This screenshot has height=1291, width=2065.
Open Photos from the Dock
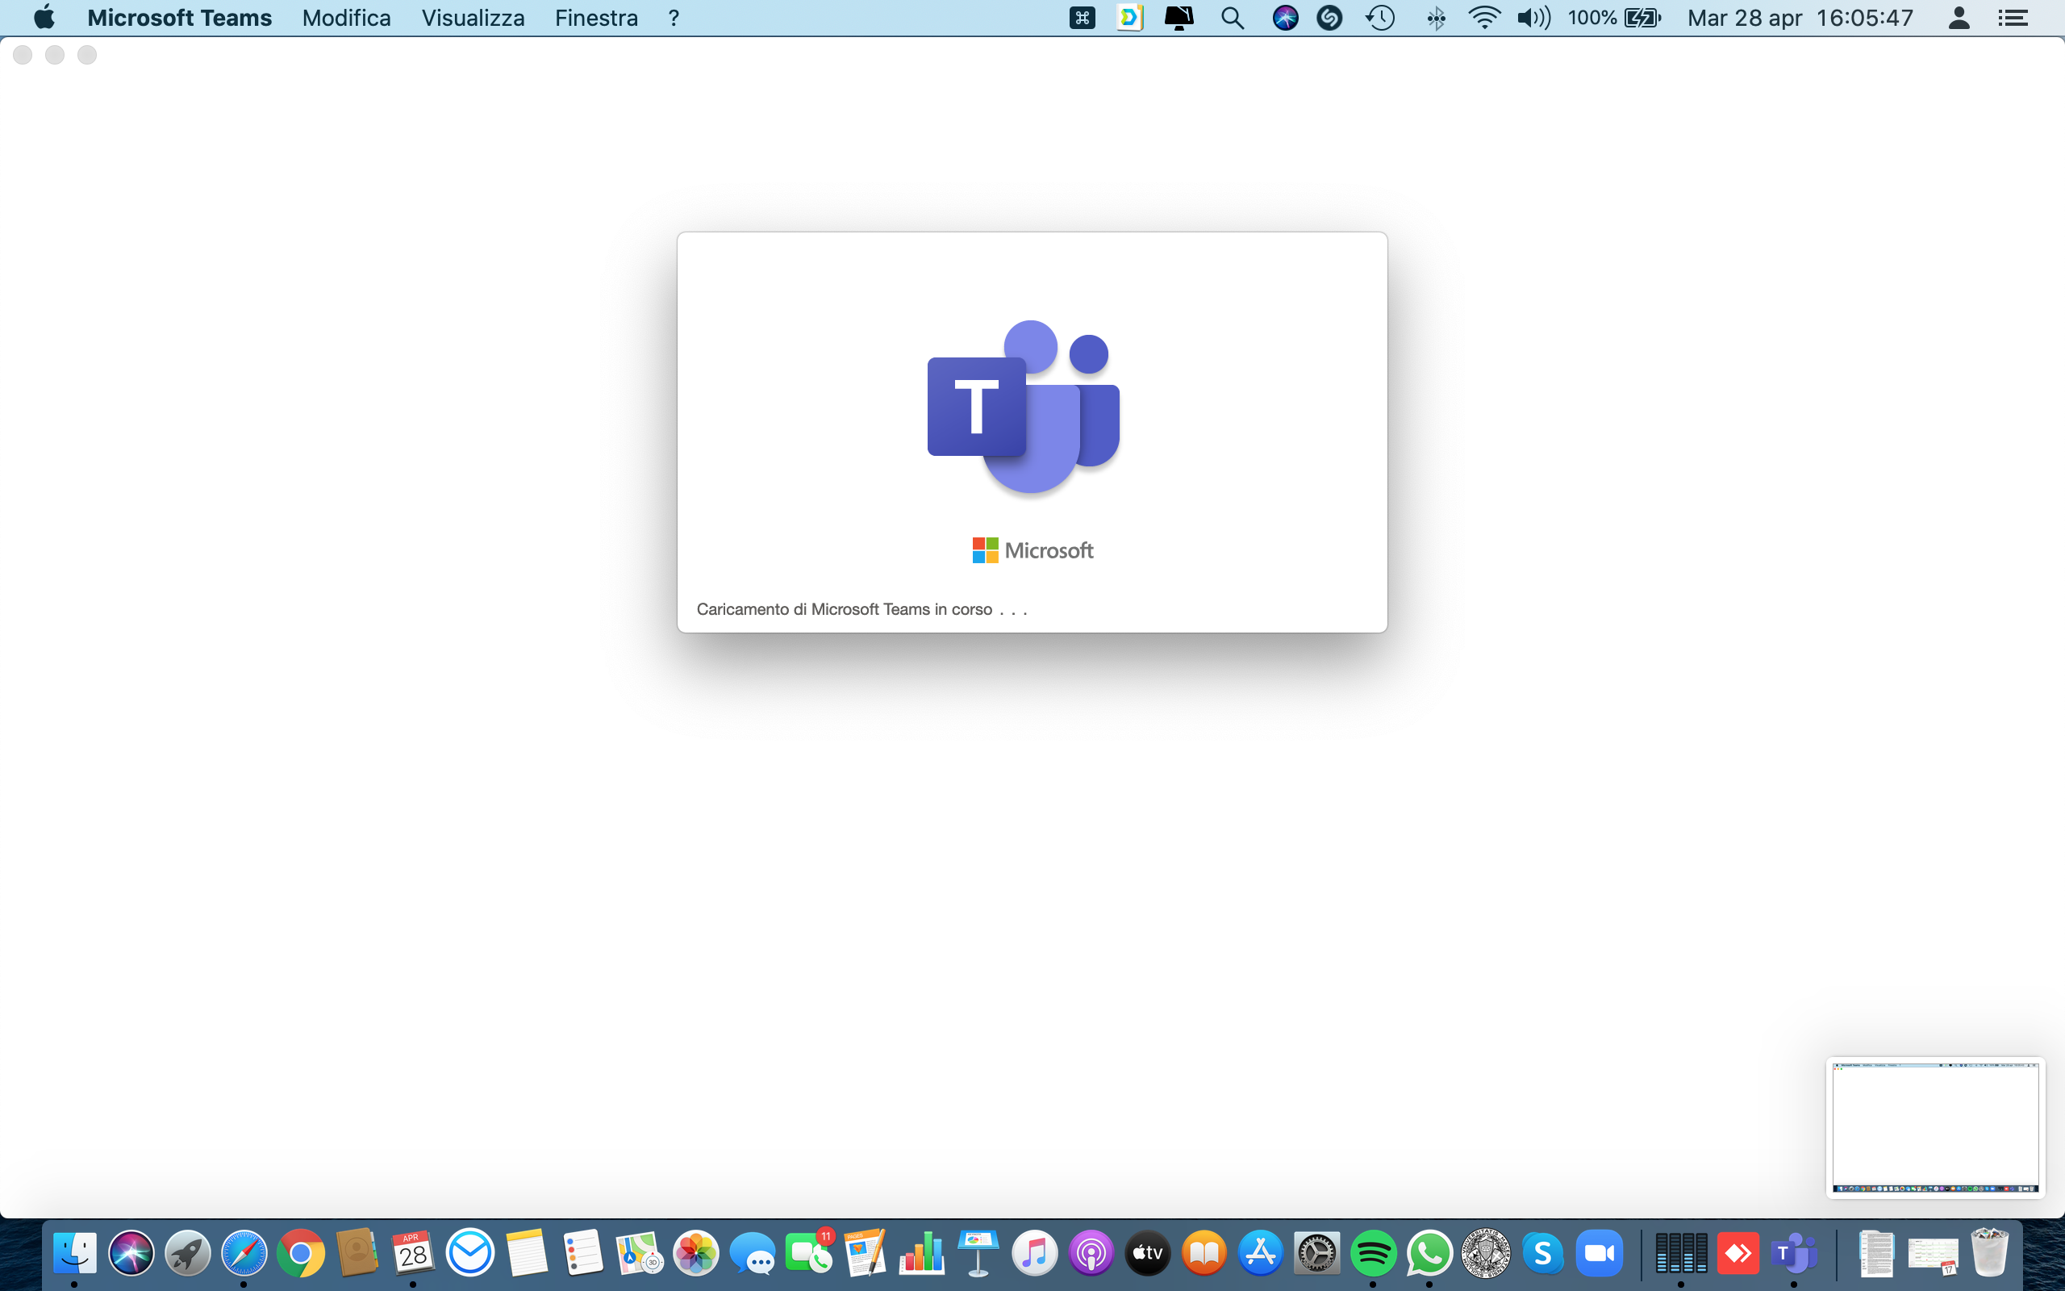click(695, 1252)
